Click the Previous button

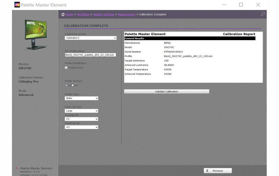pos(218,171)
